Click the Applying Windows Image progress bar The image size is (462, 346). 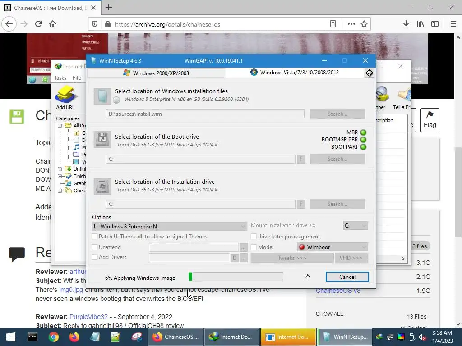coord(236,277)
